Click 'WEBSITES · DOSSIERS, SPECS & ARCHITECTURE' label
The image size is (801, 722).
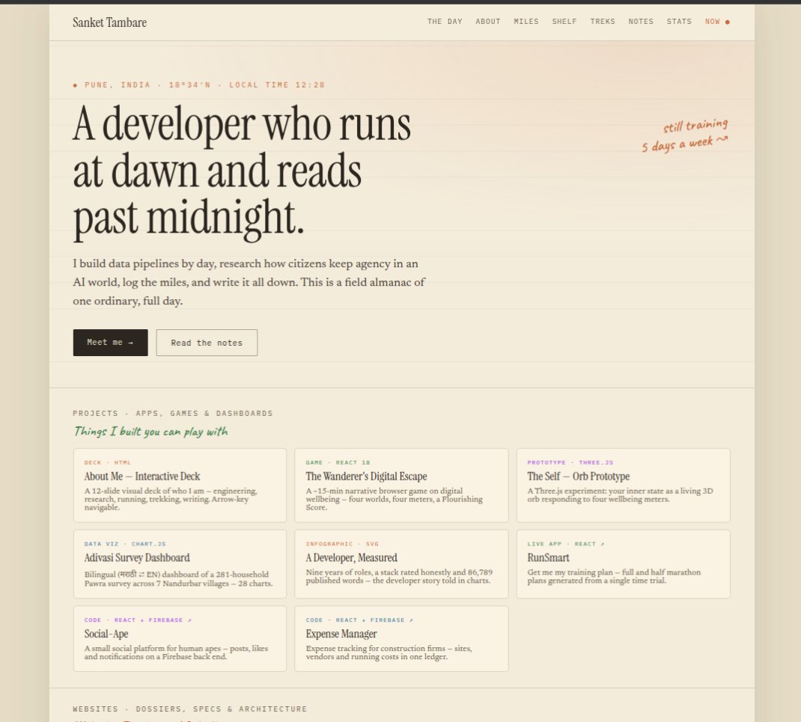tap(190, 709)
